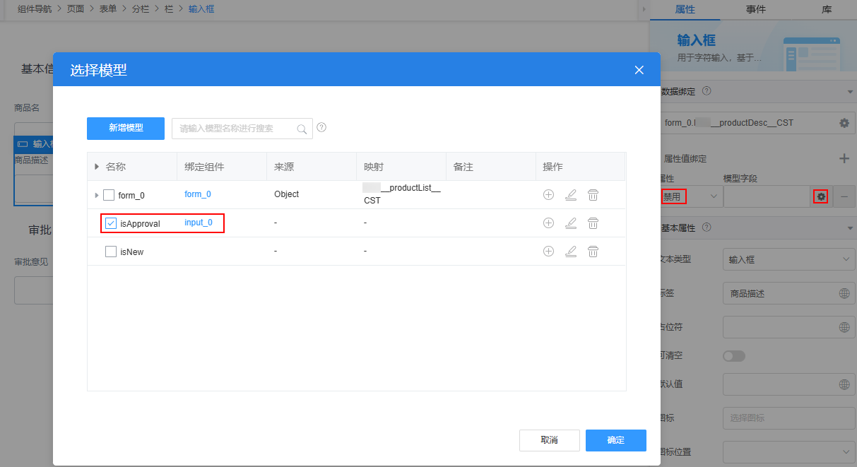Click the edit icon in form_0 row
The width and height of the screenshot is (857, 467).
[x=571, y=194]
